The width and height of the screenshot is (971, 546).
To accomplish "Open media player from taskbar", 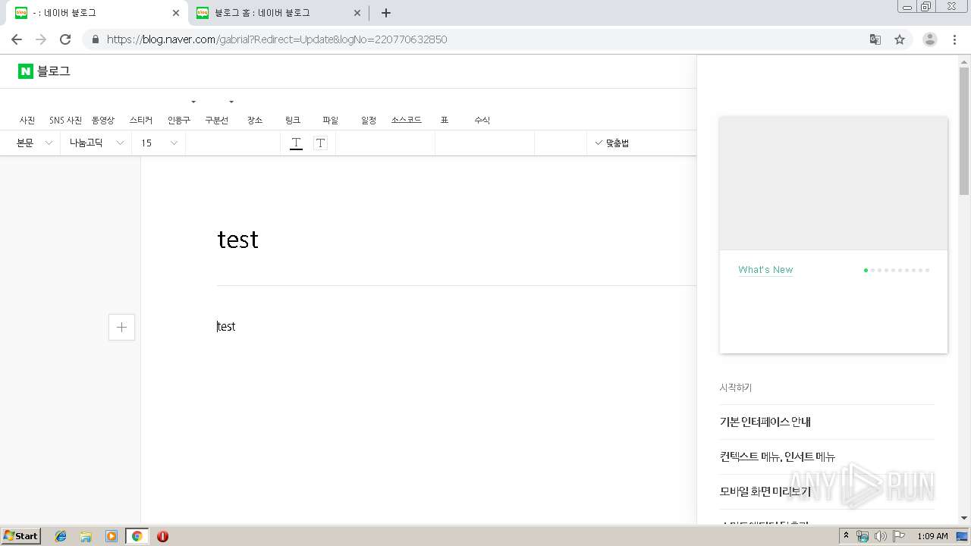I will point(112,536).
